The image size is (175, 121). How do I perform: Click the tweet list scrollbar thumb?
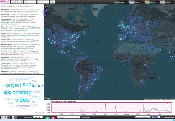click(x=43, y=13)
